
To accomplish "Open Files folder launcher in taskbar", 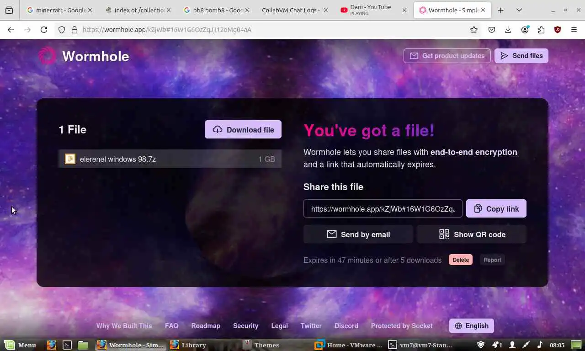I will (x=82, y=345).
